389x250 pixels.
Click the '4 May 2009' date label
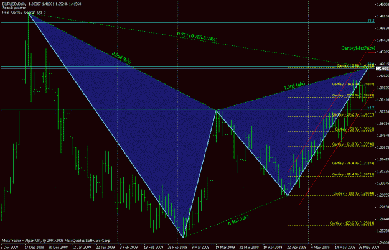[321, 248]
